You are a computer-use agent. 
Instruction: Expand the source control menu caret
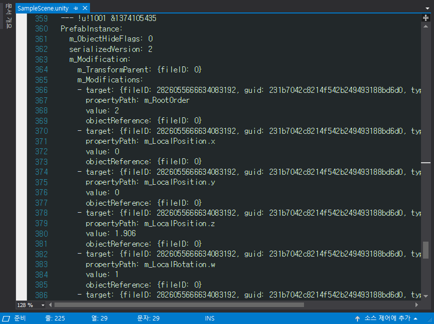click(415, 319)
